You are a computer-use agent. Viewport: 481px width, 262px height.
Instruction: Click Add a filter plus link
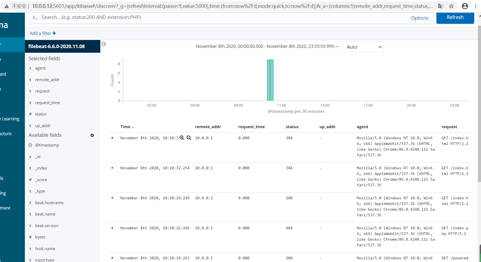43,33
